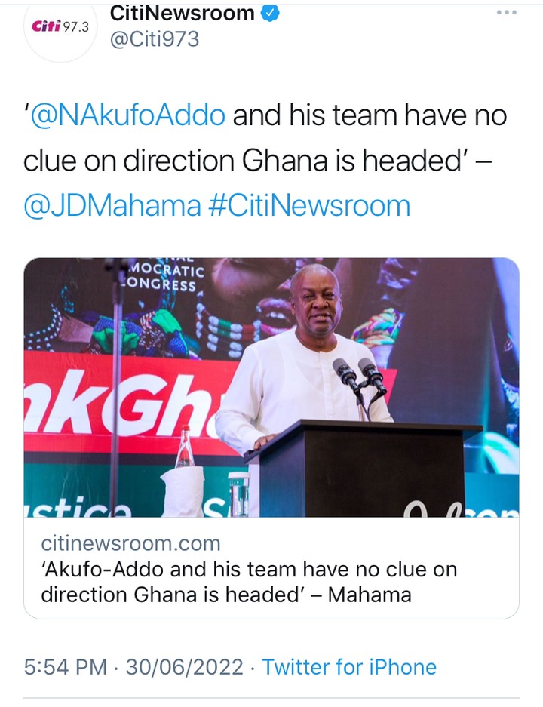The width and height of the screenshot is (543, 707).
Task: Open the @JDMahama mention
Action: click(112, 205)
